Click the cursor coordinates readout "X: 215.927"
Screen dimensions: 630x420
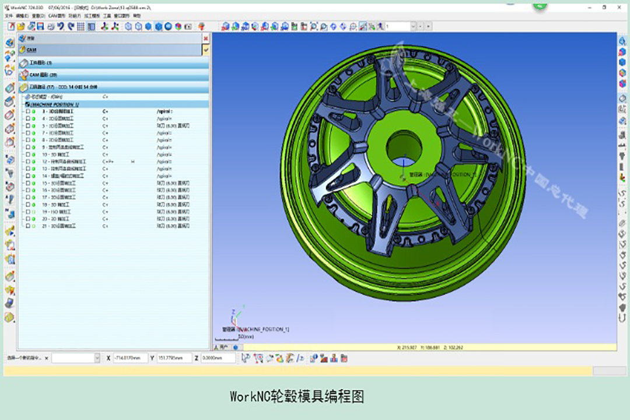coord(407,347)
